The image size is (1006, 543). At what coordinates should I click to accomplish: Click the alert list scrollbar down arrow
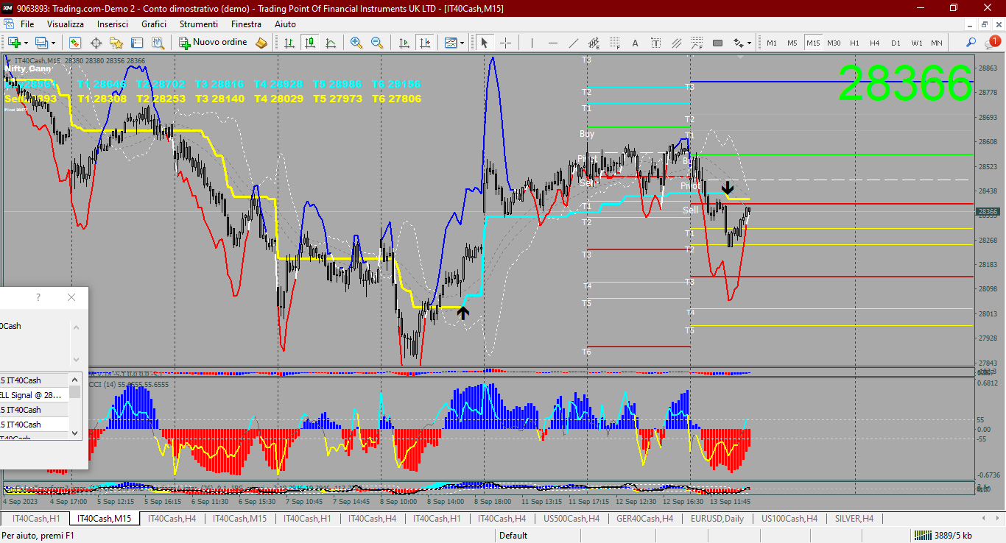(x=75, y=434)
